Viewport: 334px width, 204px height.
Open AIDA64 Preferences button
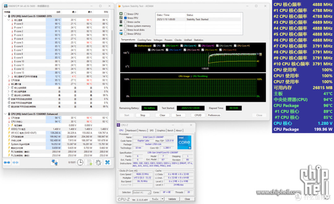(x=214, y=115)
